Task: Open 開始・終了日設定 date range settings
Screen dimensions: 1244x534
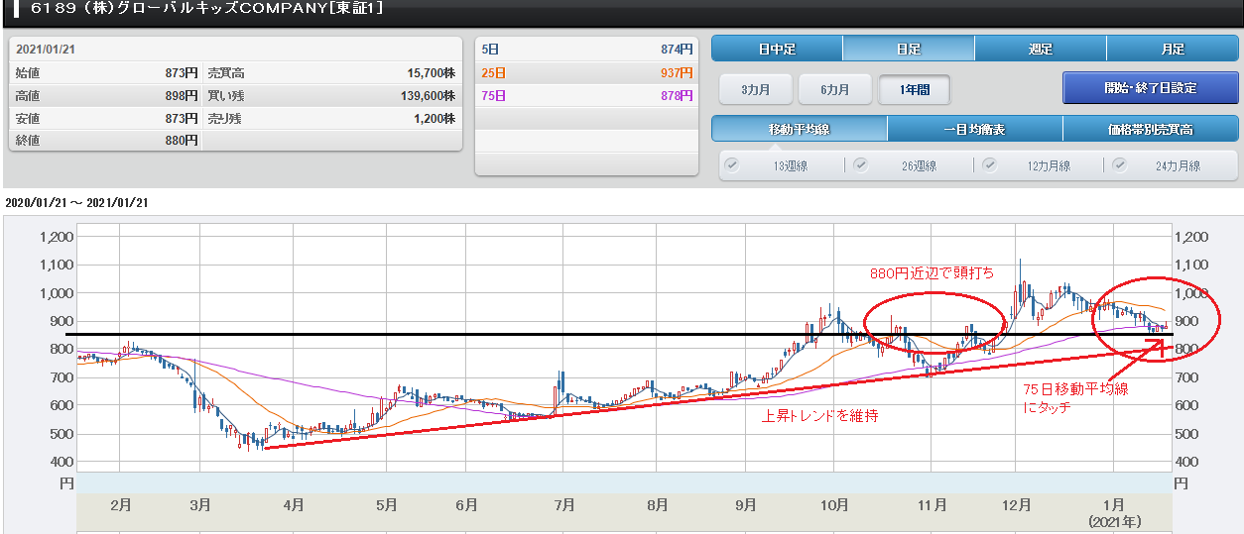Action: 1150,88
